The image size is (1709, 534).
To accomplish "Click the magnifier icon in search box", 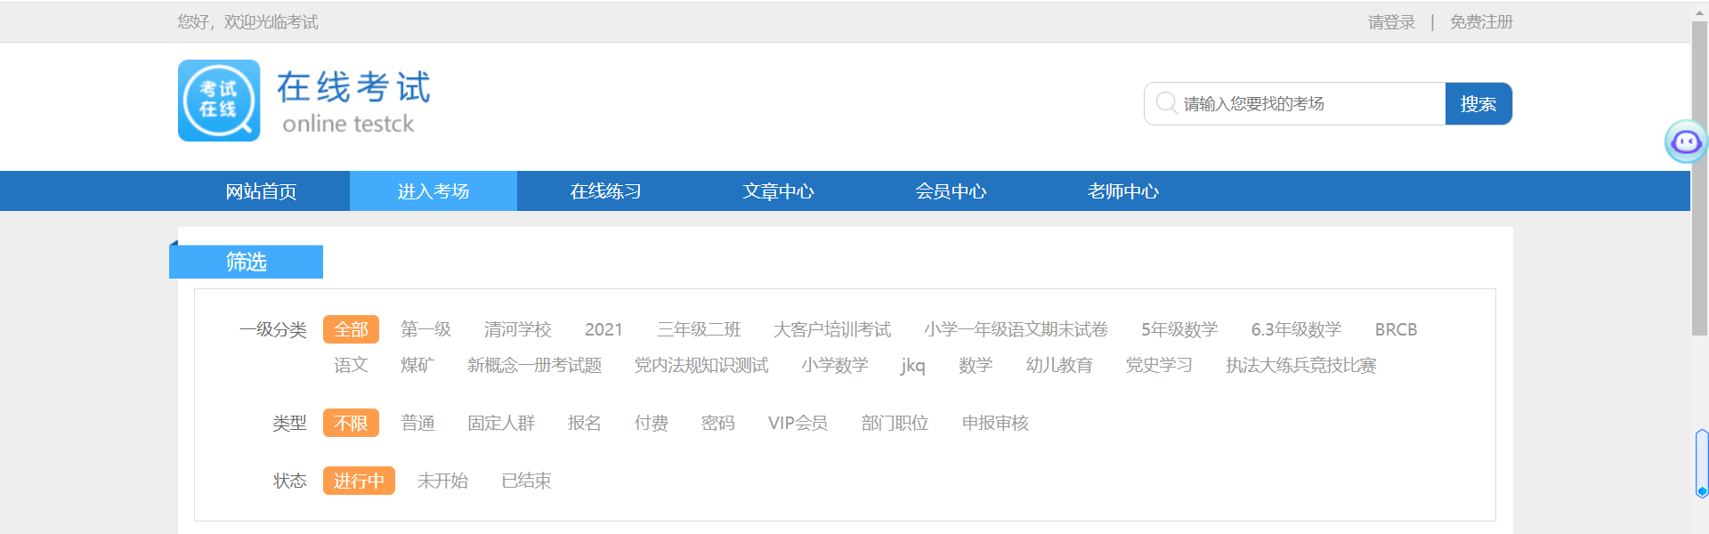I will click(1166, 103).
